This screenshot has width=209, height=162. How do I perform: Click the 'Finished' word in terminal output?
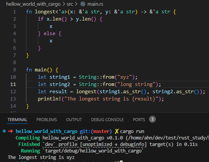tap(29, 144)
